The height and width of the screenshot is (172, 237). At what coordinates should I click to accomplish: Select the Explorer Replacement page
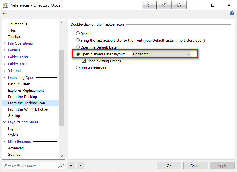(x=26, y=91)
